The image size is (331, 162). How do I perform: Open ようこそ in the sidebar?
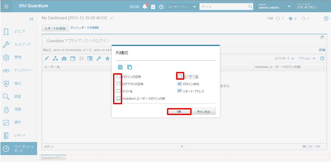coord(19,31)
